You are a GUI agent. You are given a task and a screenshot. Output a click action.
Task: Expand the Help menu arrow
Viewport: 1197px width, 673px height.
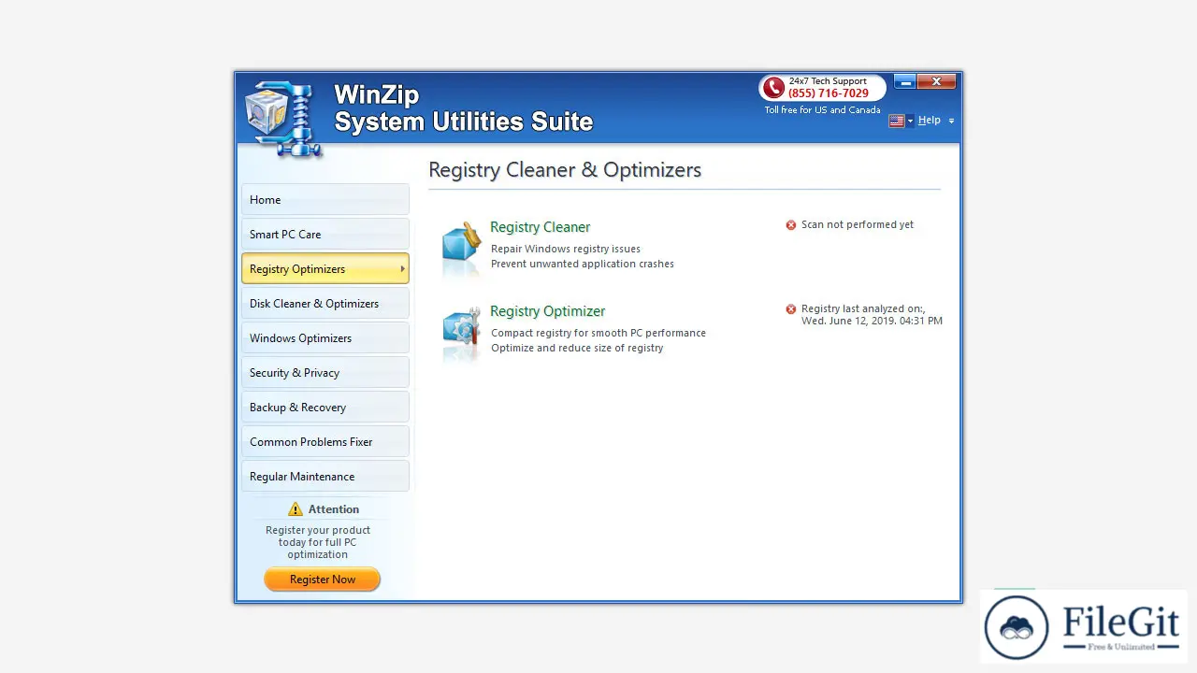click(x=951, y=122)
